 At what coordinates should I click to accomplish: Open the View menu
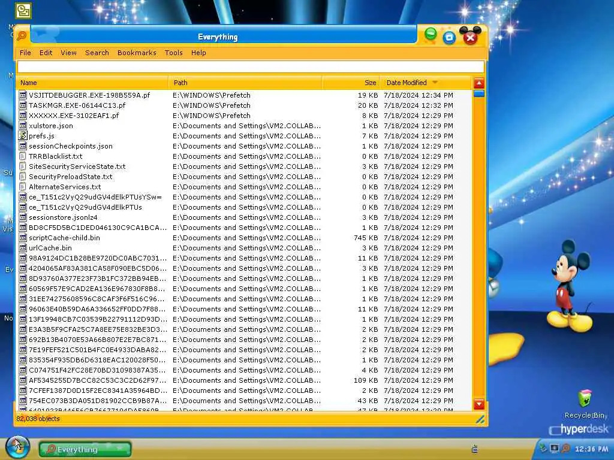point(68,53)
